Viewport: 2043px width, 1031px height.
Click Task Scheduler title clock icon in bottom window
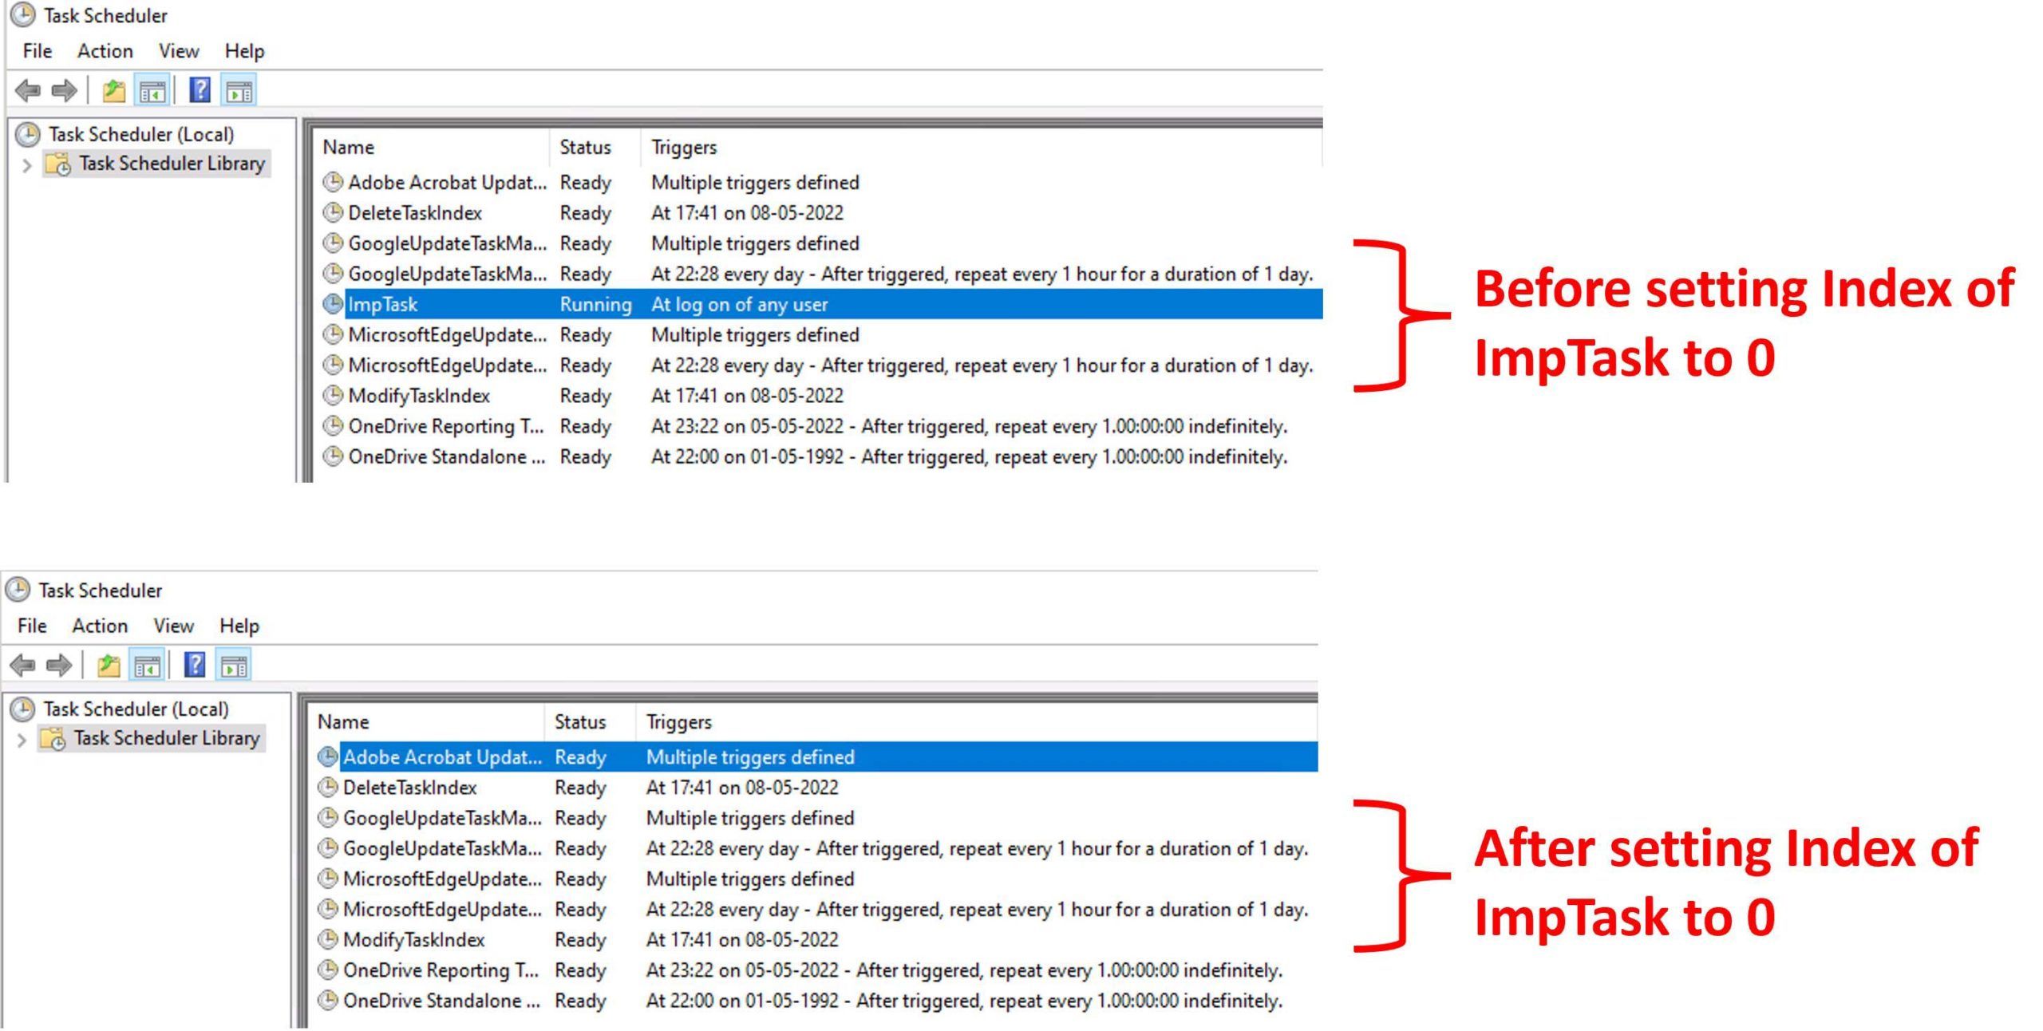pos(18,590)
